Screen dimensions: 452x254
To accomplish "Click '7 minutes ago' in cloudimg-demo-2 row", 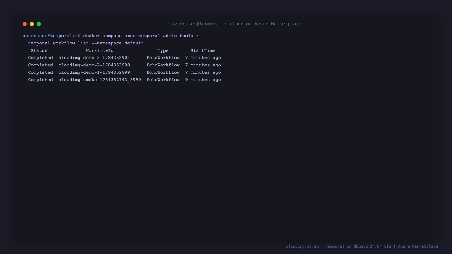I will pyautogui.click(x=203, y=65).
